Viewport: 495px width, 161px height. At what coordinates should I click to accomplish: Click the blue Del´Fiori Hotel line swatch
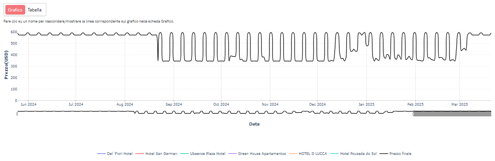pos(101,154)
